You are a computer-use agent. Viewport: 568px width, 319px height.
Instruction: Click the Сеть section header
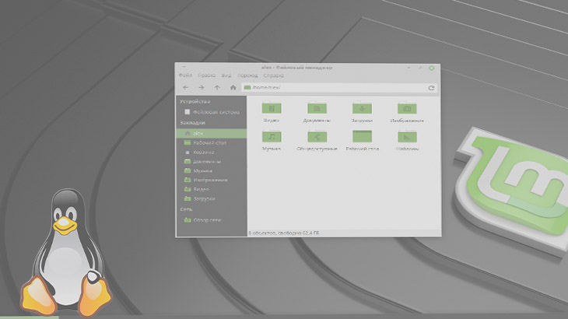click(186, 209)
